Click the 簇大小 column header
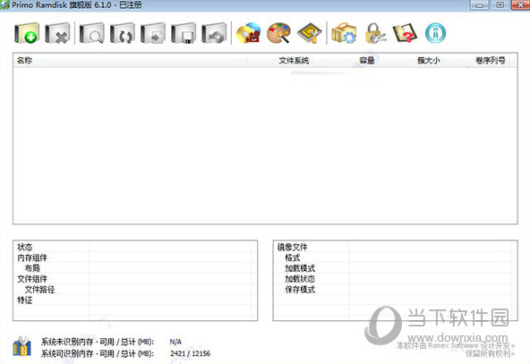Image resolution: width=530 pixels, height=364 pixels. (428, 61)
